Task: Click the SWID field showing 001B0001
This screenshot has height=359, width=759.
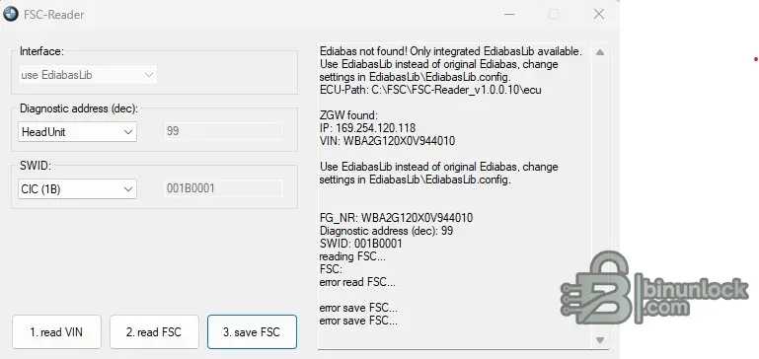Action: coord(223,188)
